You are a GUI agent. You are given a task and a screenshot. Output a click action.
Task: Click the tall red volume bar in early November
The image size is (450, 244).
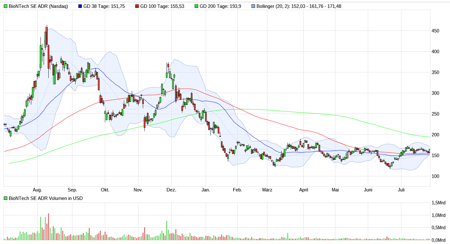(x=144, y=234)
